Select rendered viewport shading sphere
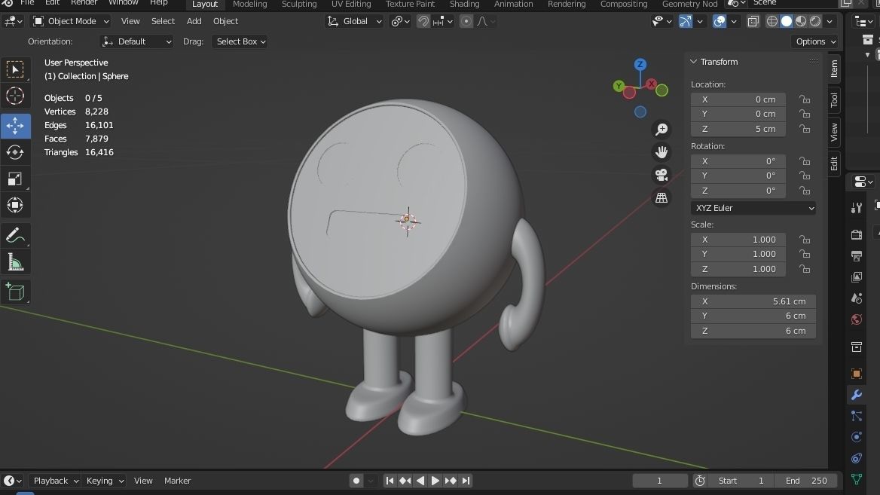This screenshot has width=880, height=495. pos(815,21)
